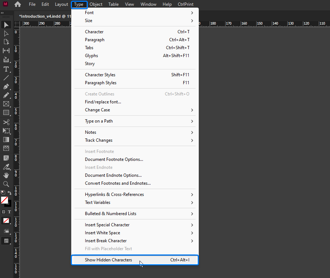Click the Fill color swatch
The image size is (330, 278).
click(4, 200)
